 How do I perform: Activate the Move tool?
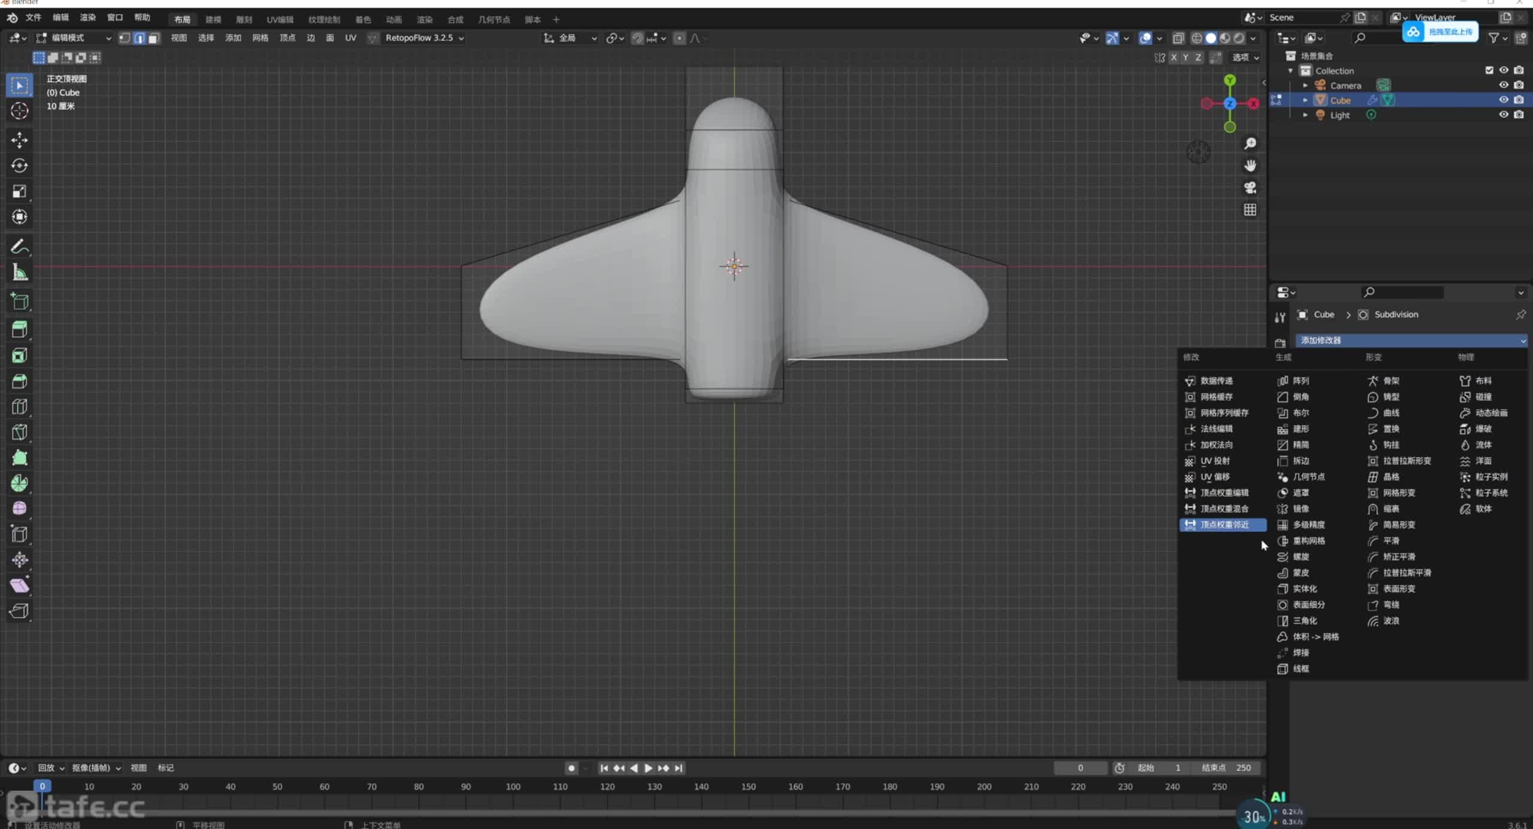click(19, 140)
